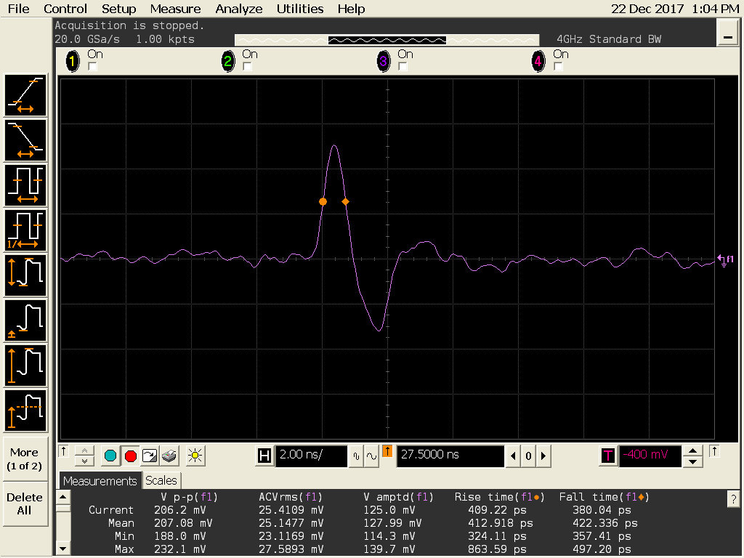Click the memory bar waveform overview
The image size is (744, 558).
coord(387,41)
